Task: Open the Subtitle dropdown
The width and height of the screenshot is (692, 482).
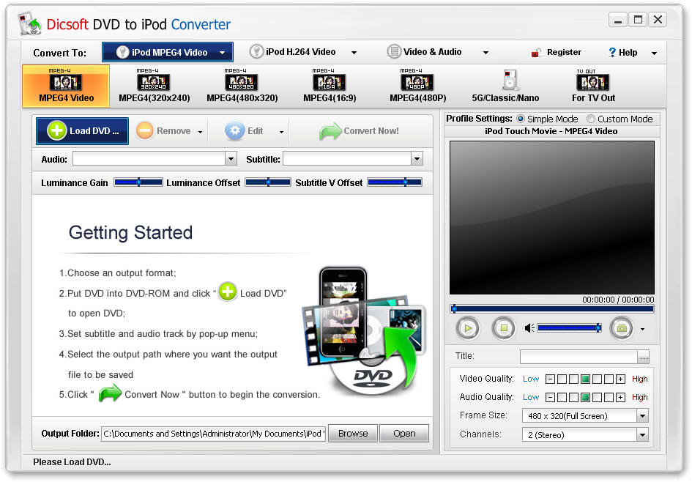Action: pos(417,159)
